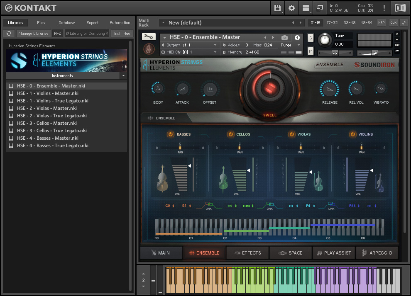Toggle the PV button on instrument header
The height and width of the screenshot is (296, 411).
[x=397, y=51]
